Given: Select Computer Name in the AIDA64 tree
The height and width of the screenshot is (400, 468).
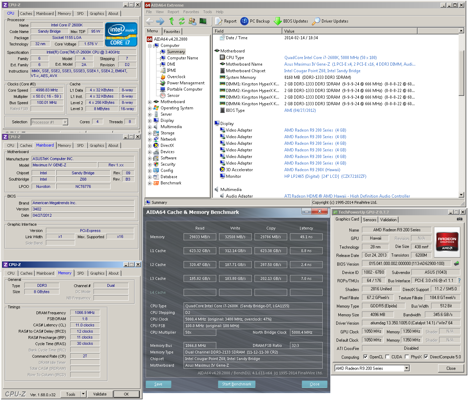Looking at the screenshot, I should 183,58.
